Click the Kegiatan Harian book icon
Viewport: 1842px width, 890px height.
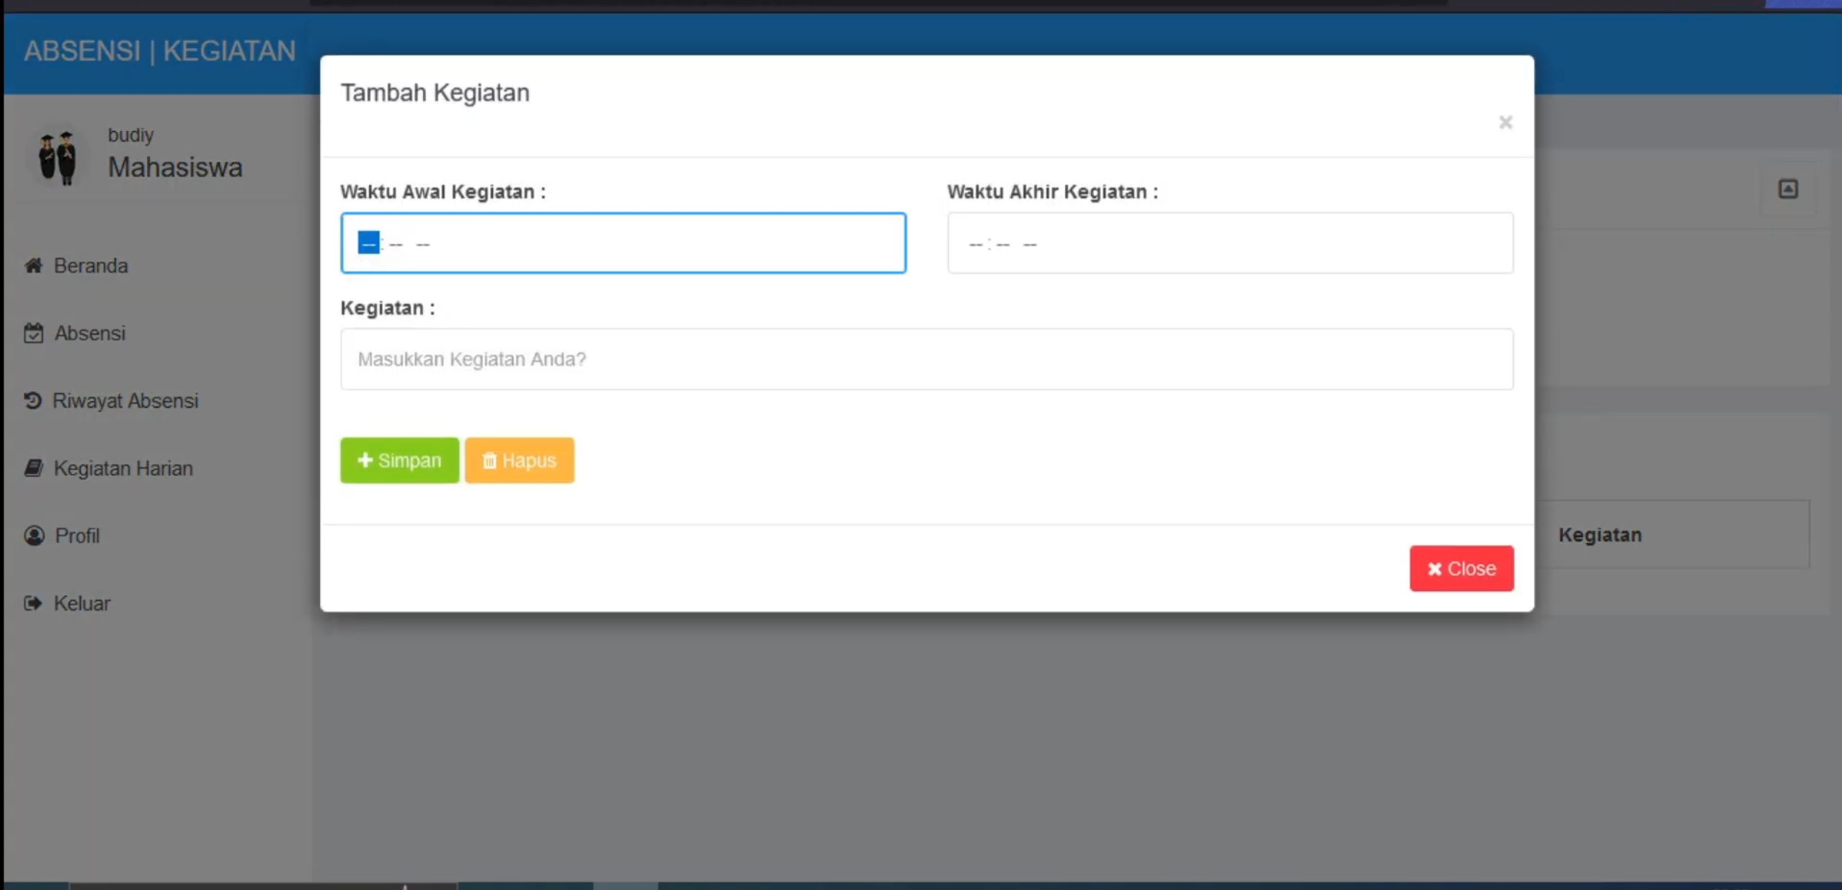point(33,468)
